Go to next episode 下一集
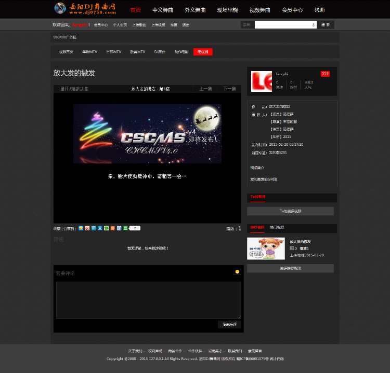390x373 pixels. (229, 89)
